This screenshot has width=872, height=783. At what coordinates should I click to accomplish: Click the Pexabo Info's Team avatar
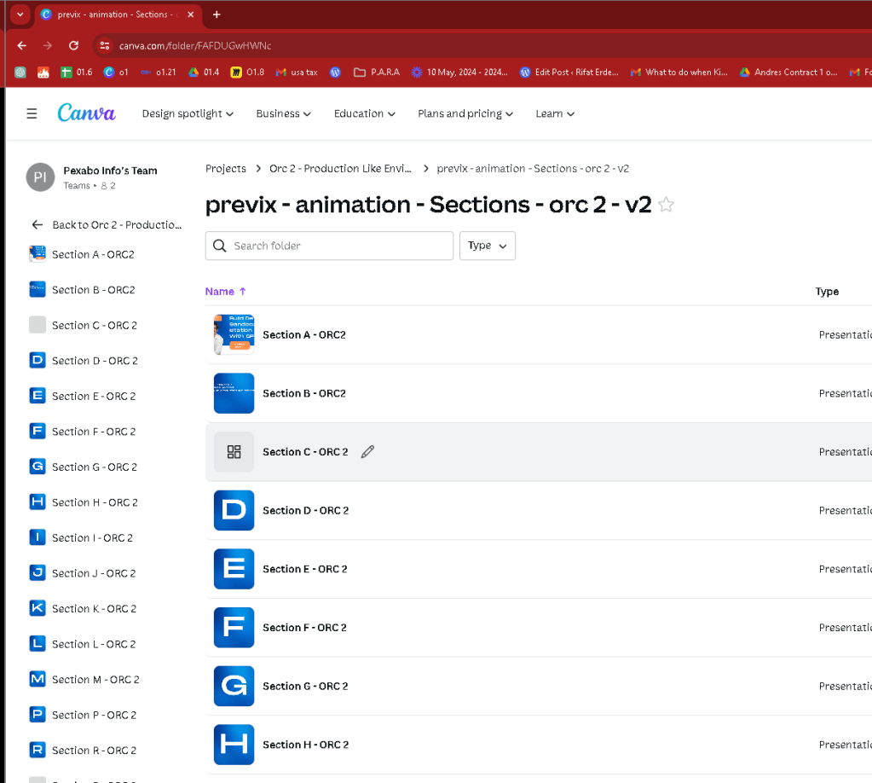(41, 177)
